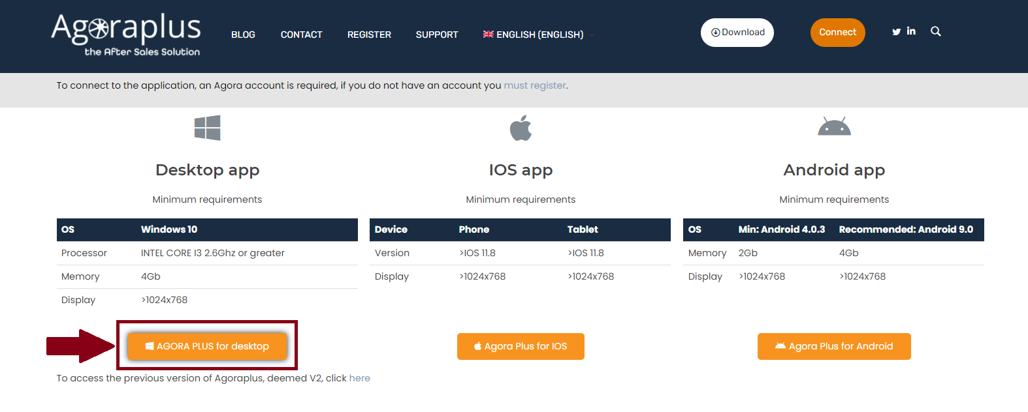Open the BLOG menu item

243,35
